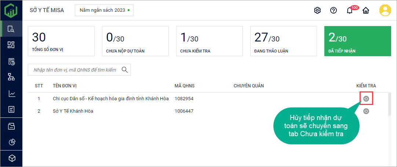The image size is (397, 167).
Task: Open the line chart sidebar icon
Action: (x=11, y=94)
